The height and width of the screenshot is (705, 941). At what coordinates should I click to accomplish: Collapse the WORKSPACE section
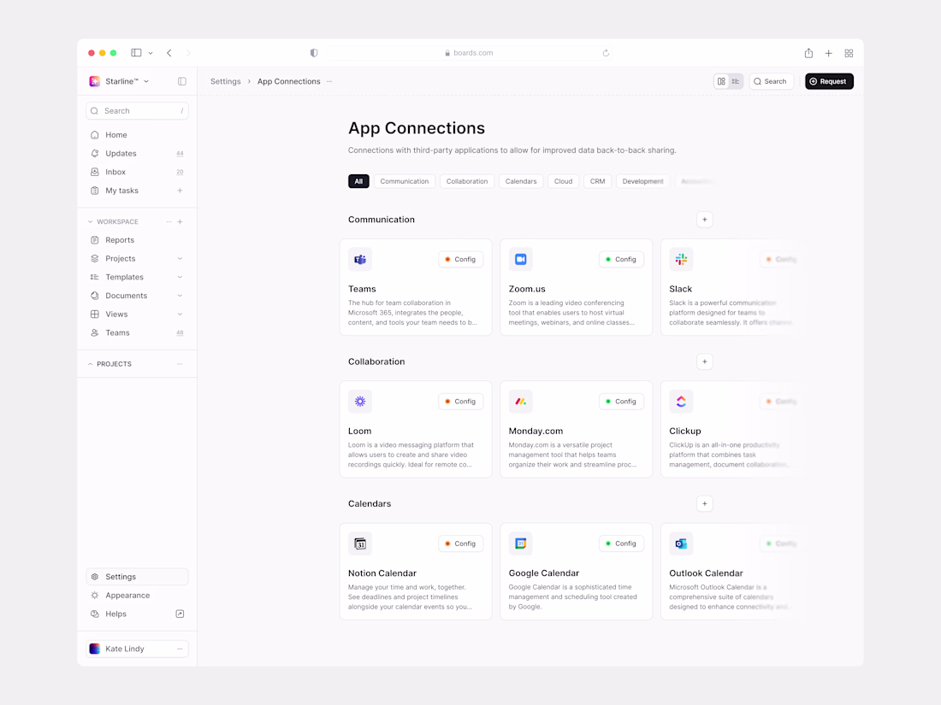point(91,222)
